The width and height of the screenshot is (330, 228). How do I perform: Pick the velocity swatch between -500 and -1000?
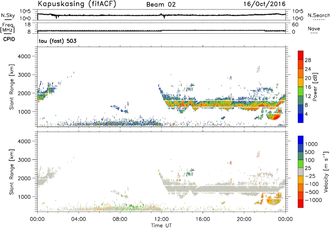pos(301,195)
